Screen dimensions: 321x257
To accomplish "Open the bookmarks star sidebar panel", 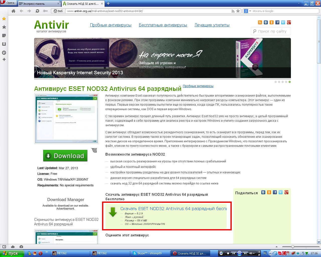I will (4, 27).
